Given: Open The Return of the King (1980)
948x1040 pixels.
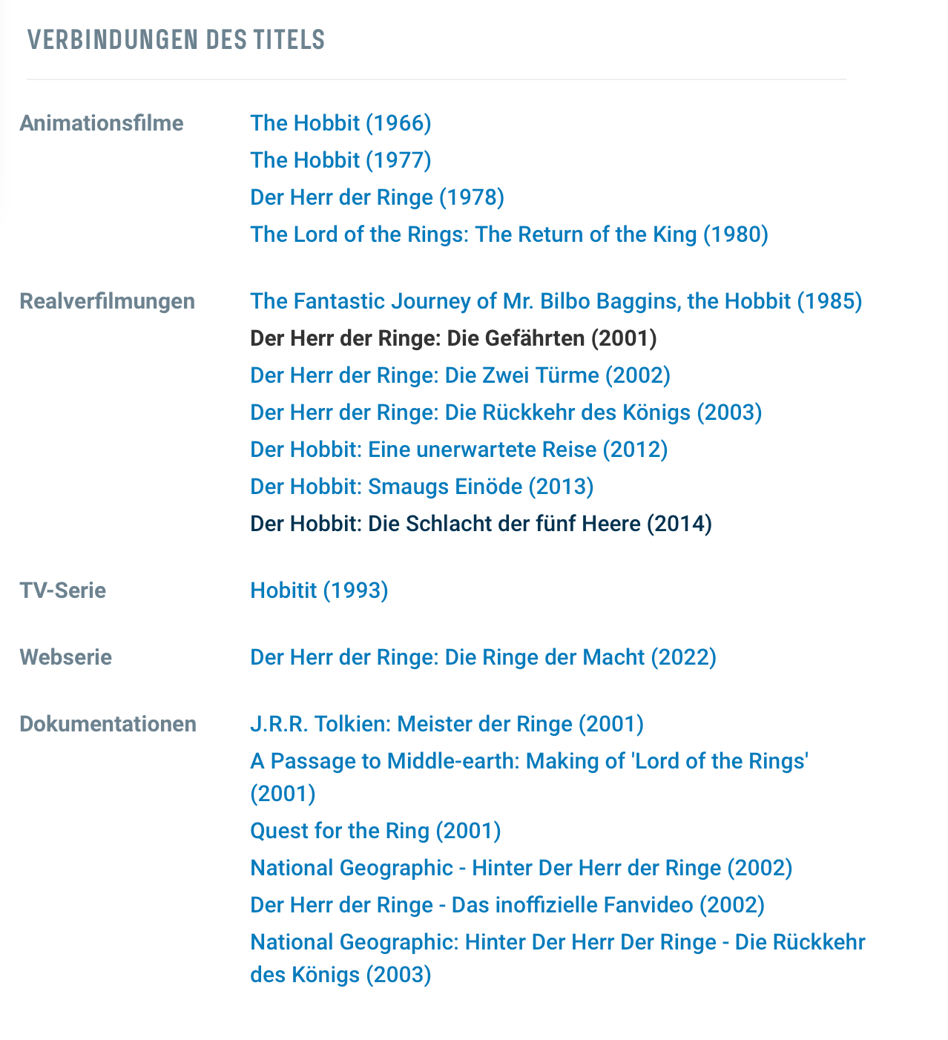Looking at the screenshot, I should (x=509, y=234).
